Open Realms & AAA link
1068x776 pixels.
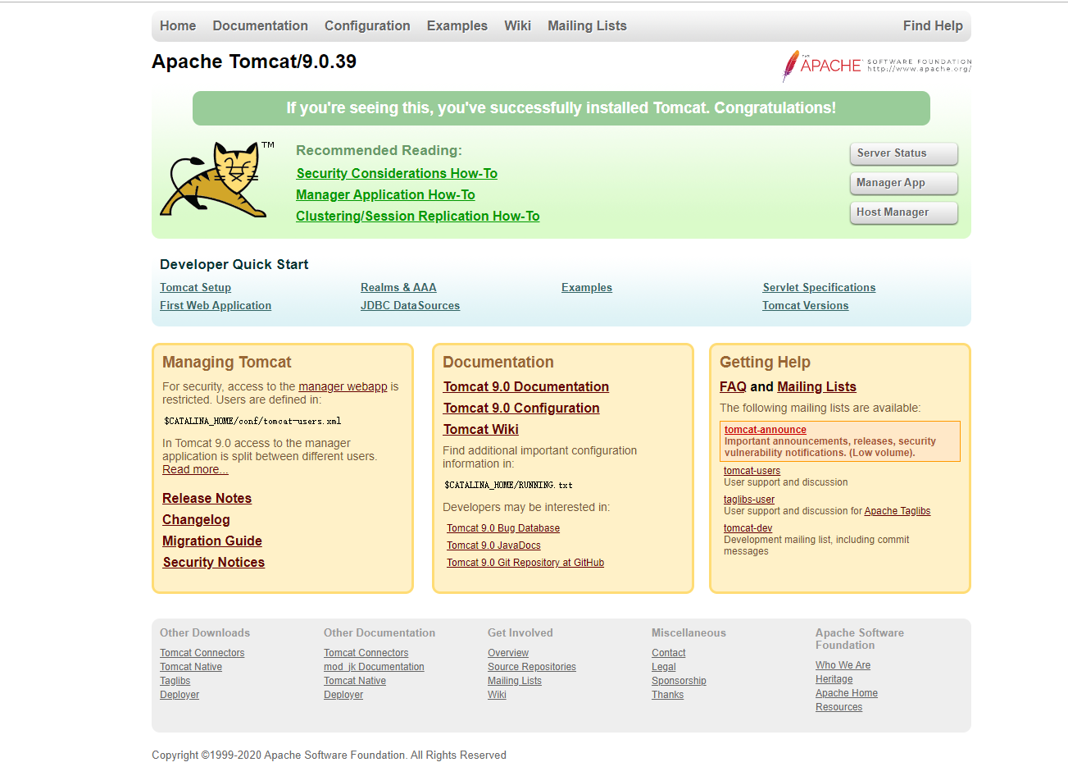pos(398,287)
